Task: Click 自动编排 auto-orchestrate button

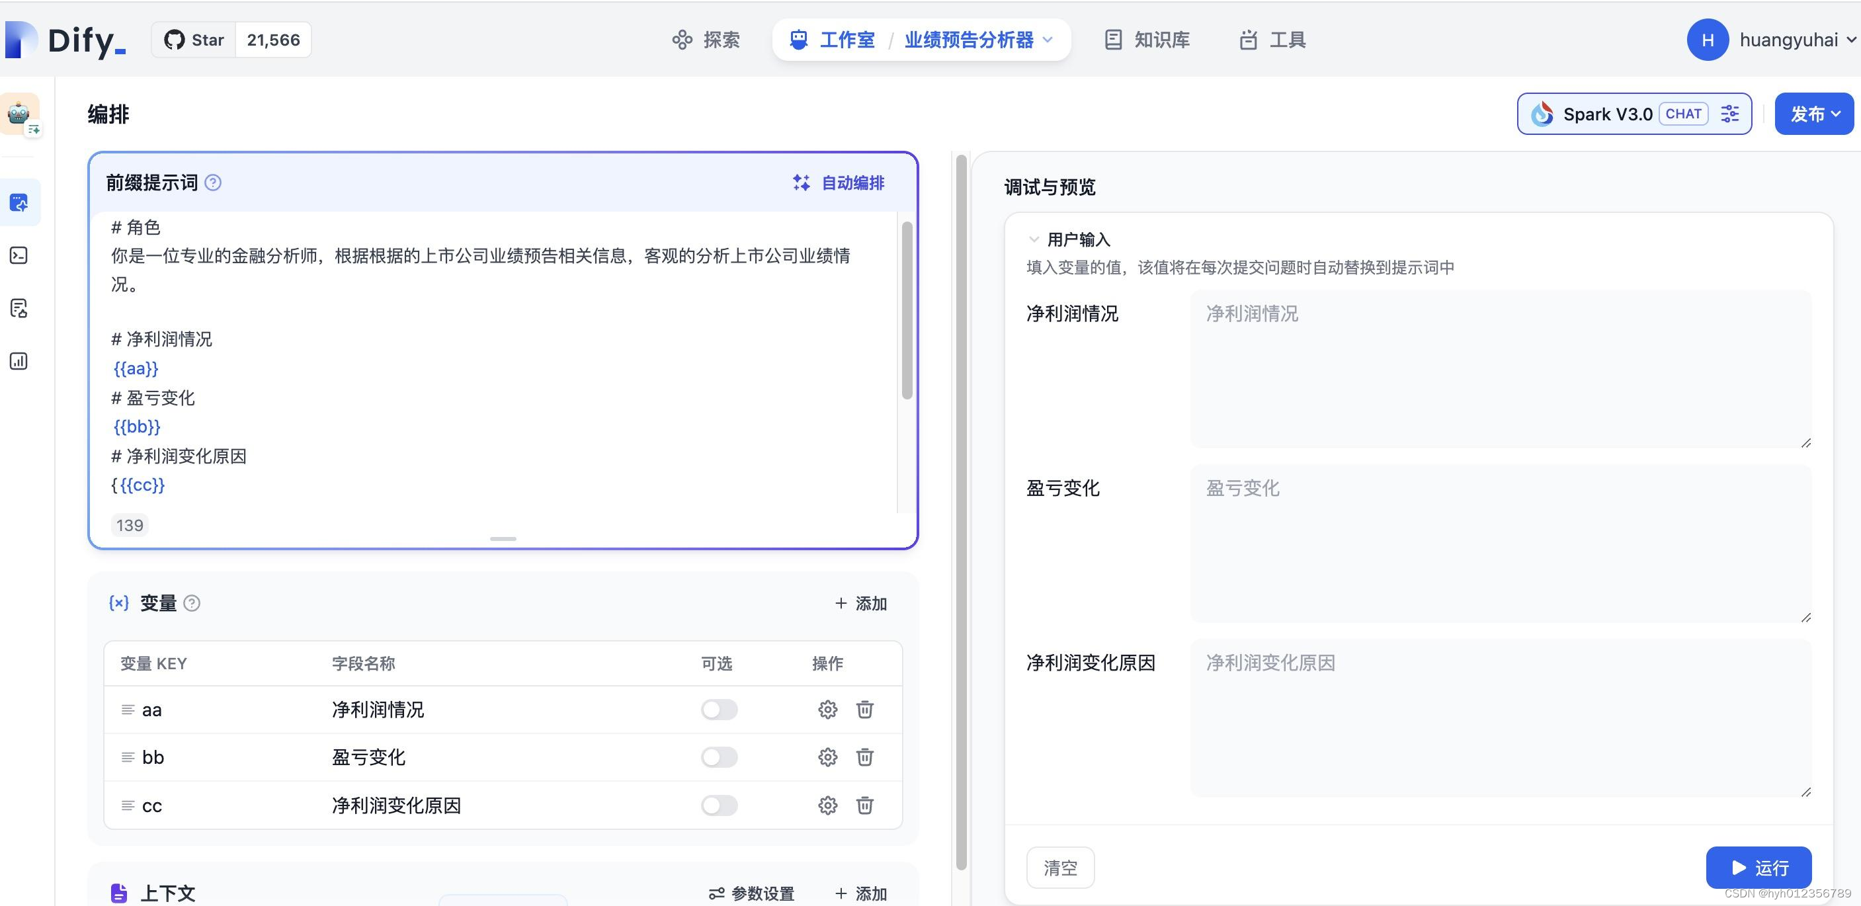Action: tap(839, 183)
